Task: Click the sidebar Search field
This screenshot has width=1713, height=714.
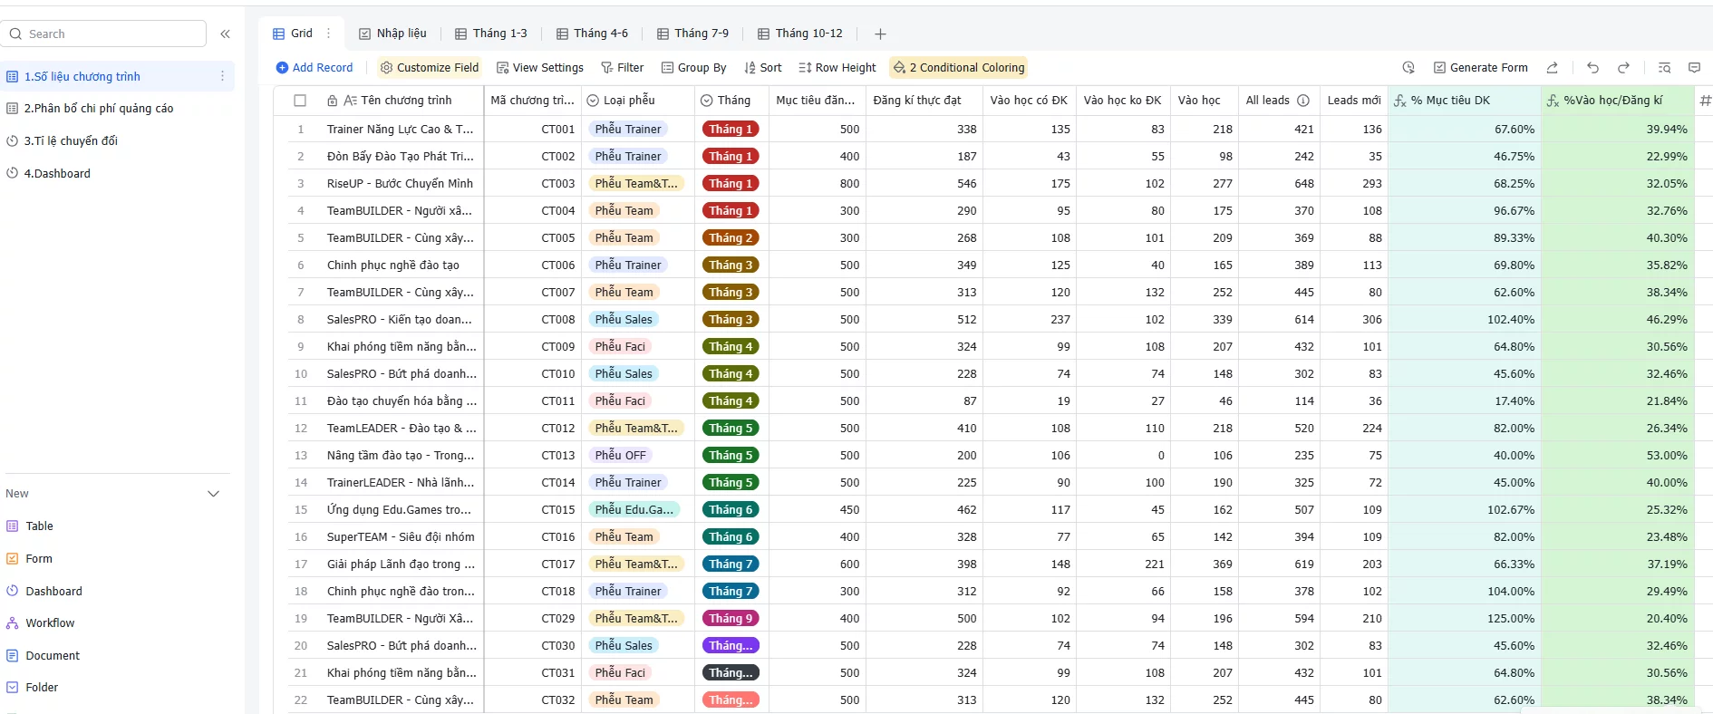Action: [105, 34]
